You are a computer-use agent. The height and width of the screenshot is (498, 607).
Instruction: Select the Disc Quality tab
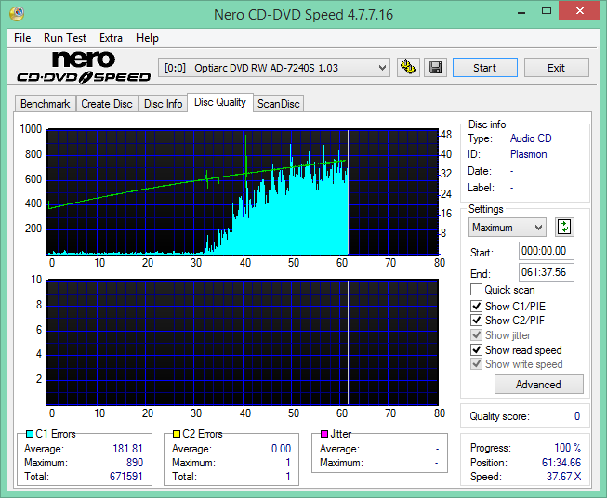click(x=220, y=102)
